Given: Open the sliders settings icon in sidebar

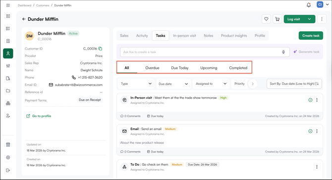Looking at the screenshot, I should (x=8, y=66).
